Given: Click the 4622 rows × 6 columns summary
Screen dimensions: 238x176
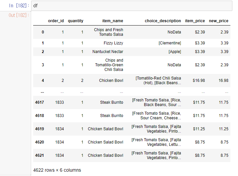Looking at the screenshot, I should pyautogui.click(x=57, y=170).
